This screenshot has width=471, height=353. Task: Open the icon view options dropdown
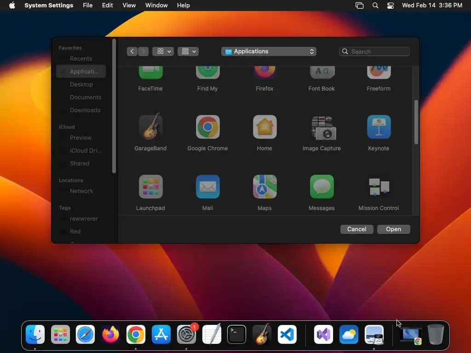pyautogui.click(x=163, y=51)
